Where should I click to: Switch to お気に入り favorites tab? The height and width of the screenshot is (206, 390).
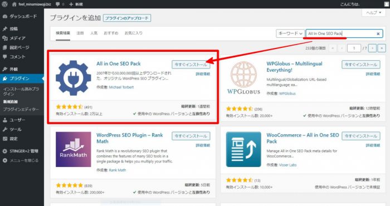[133, 33]
